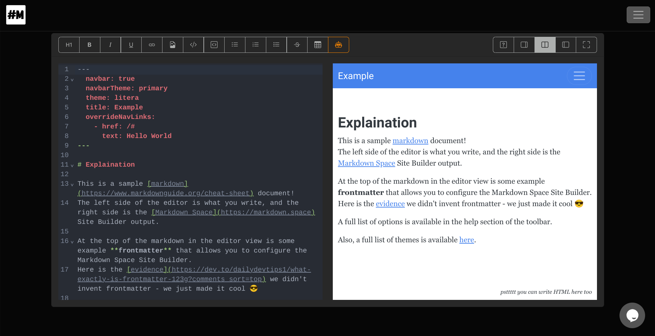655x336 pixels.
Task: Collapse the code fold on line 16
Action: click(x=72, y=241)
